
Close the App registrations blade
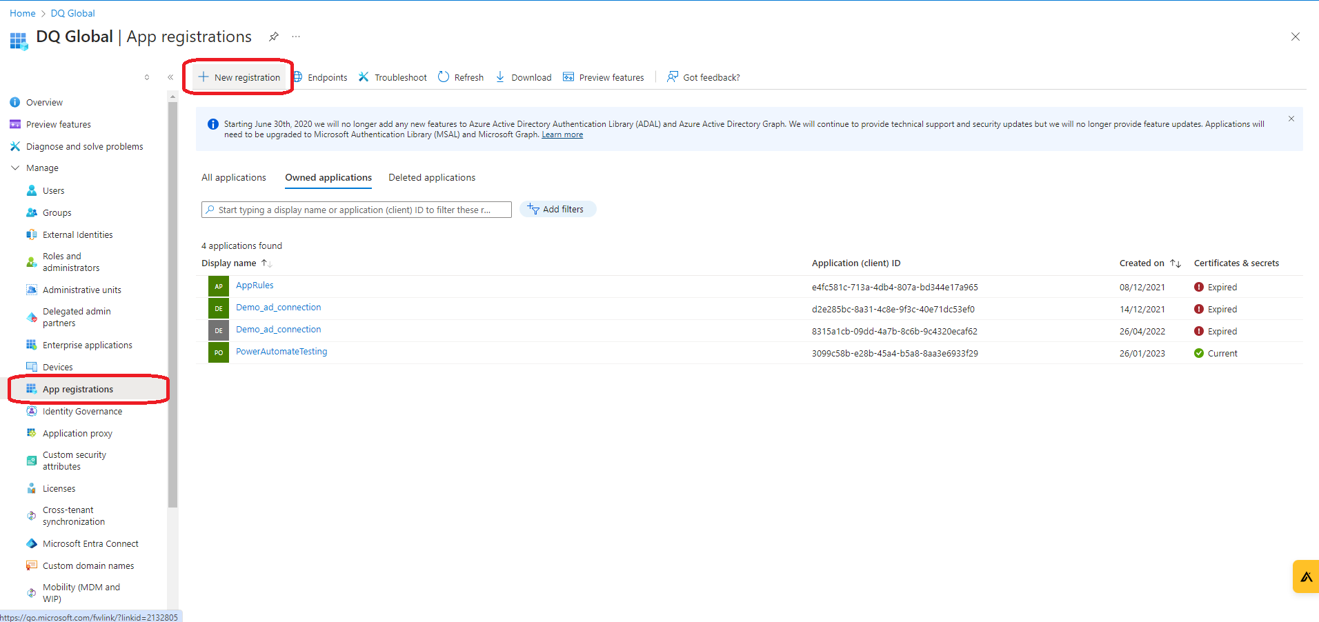1296,37
